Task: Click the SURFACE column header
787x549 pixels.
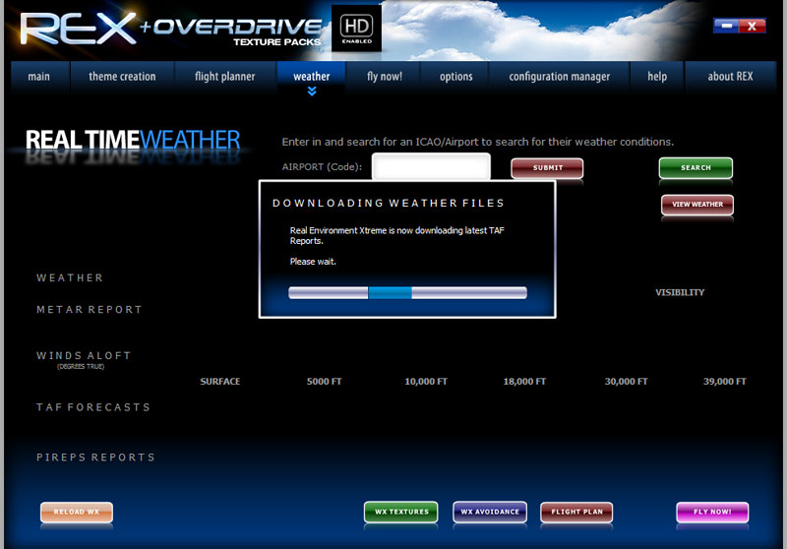Action: (219, 382)
